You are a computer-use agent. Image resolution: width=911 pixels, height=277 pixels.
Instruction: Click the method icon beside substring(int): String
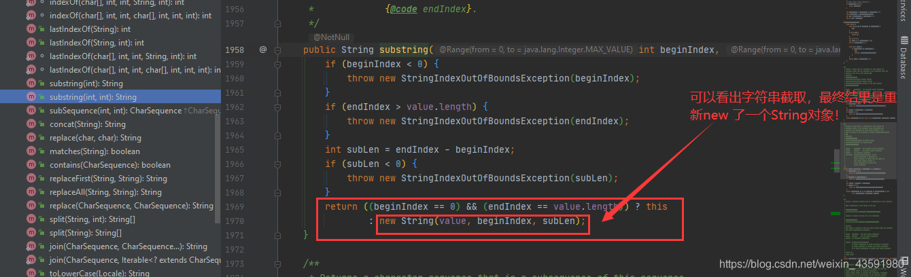pyautogui.click(x=31, y=84)
